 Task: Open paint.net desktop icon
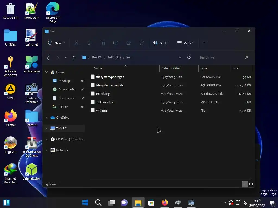pyautogui.click(x=31, y=38)
